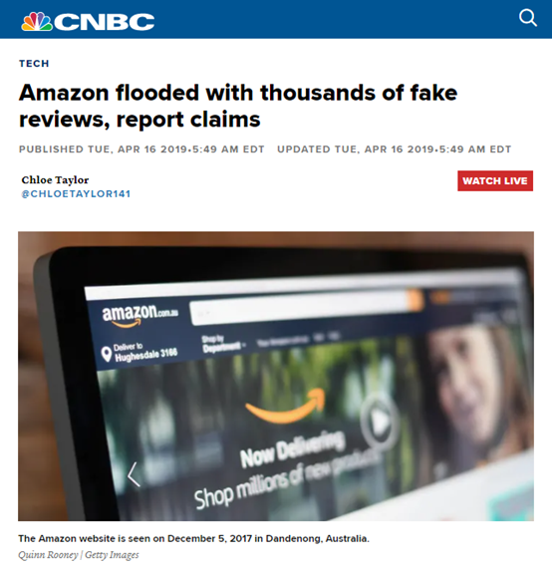The image size is (552, 571).
Task: Click the orange Amazon search button in photo
Action: point(415,300)
